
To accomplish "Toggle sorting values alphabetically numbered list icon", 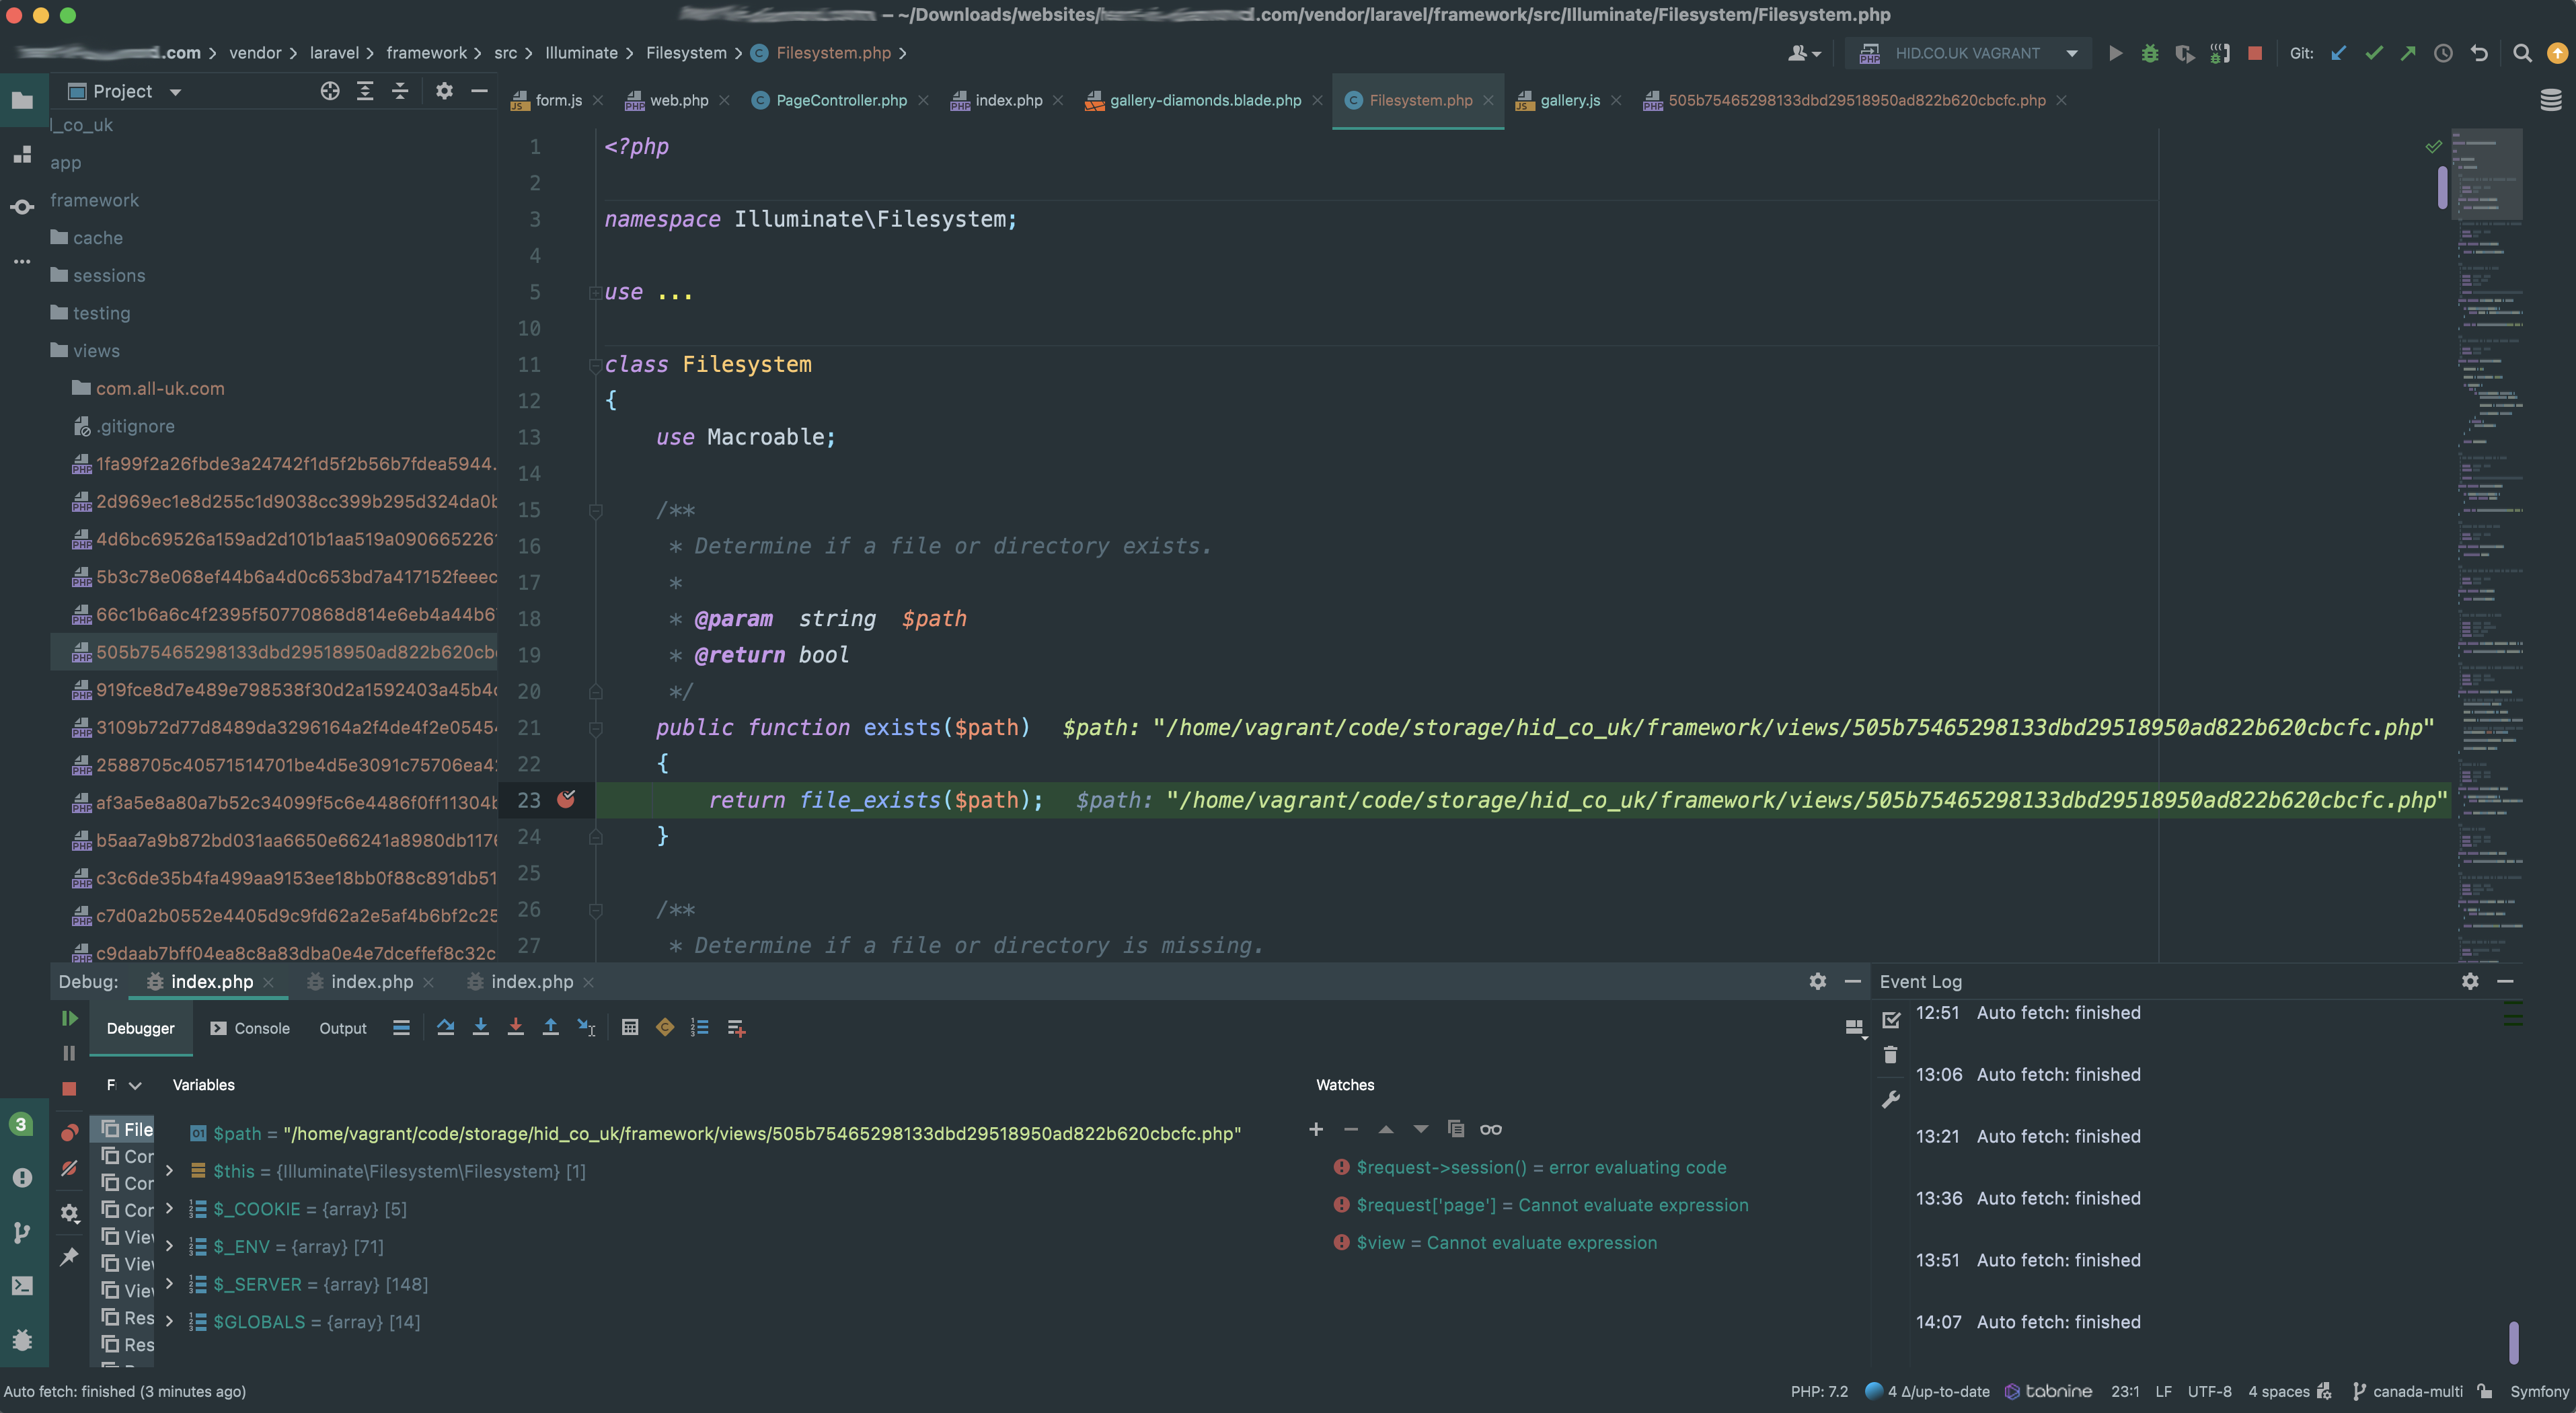I will [700, 1027].
